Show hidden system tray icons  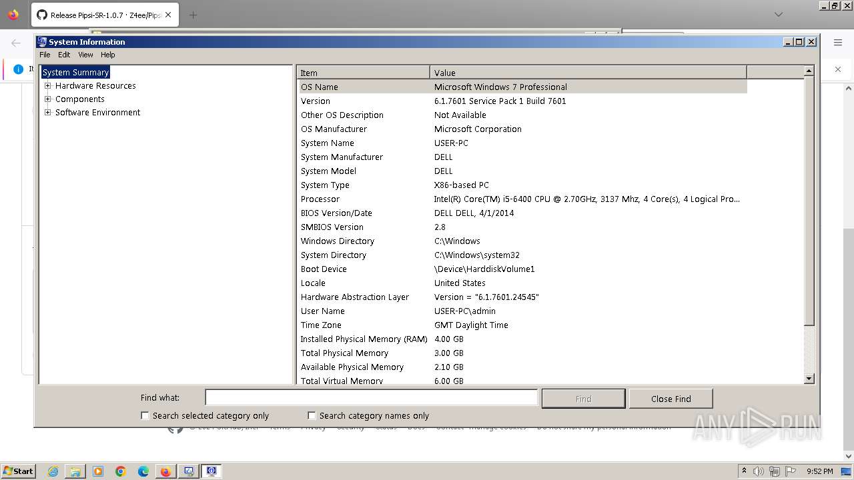[744, 471]
